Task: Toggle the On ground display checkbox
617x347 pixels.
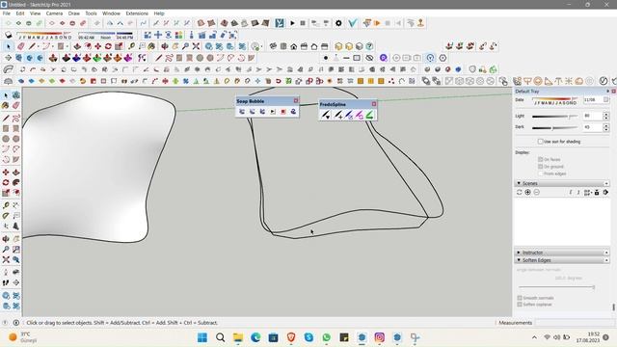Action: click(x=540, y=167)
